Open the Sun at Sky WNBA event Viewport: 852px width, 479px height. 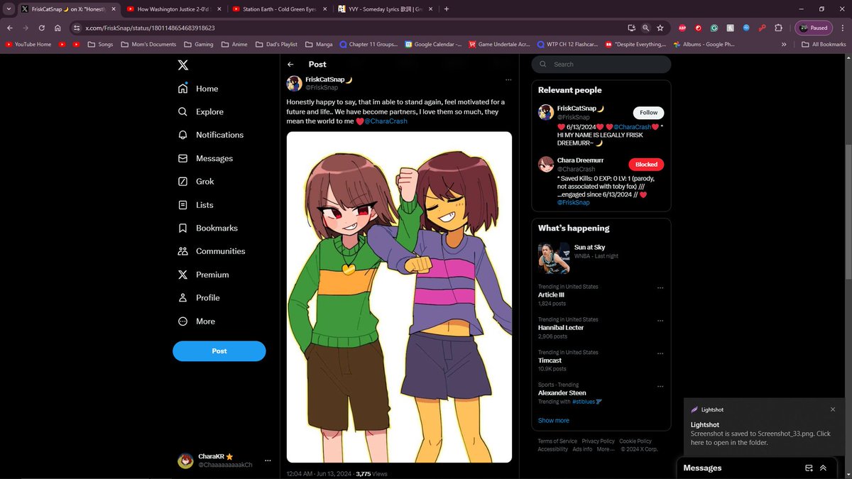click(x=601, y=257)
